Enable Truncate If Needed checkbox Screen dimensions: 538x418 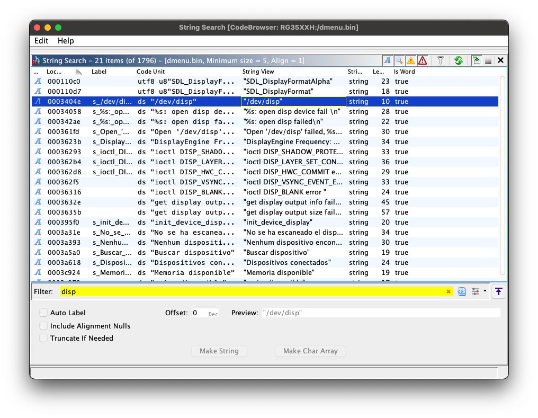(43, 338)
